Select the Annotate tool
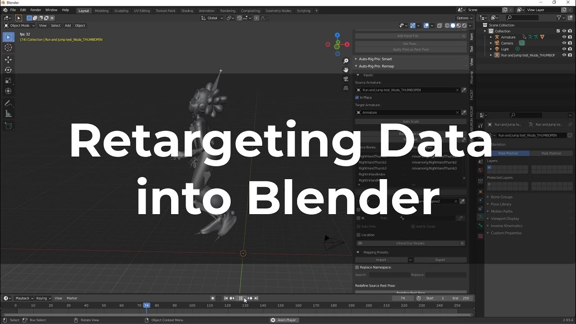Screen dimensions: 576x324 [x=8, y=103]
